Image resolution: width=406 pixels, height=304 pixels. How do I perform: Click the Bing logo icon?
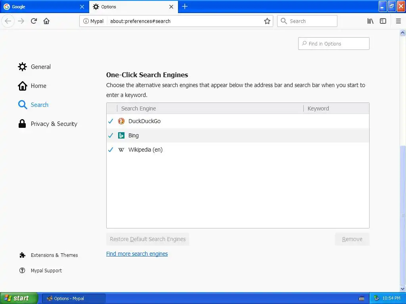(121, 135)
